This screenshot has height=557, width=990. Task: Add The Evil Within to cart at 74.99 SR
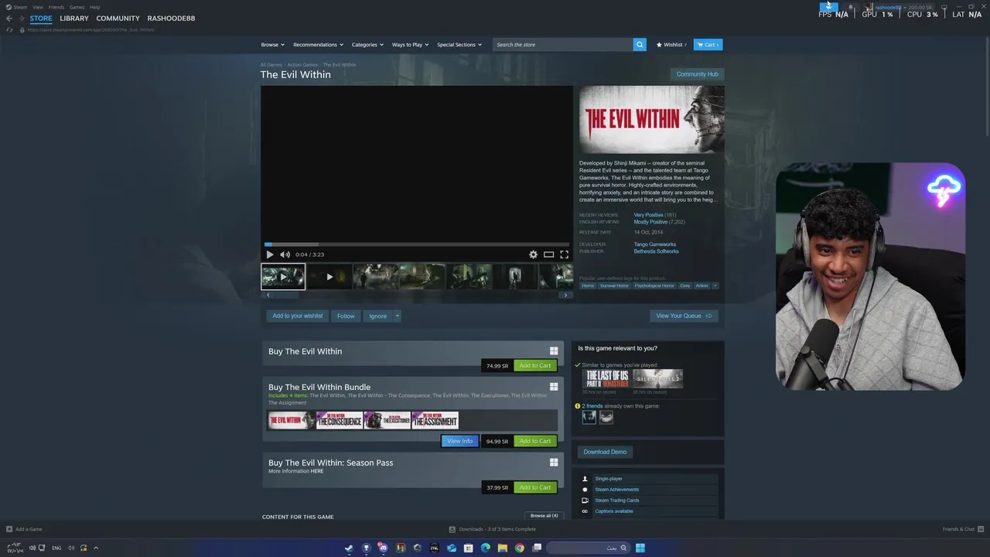coord(535,365)
